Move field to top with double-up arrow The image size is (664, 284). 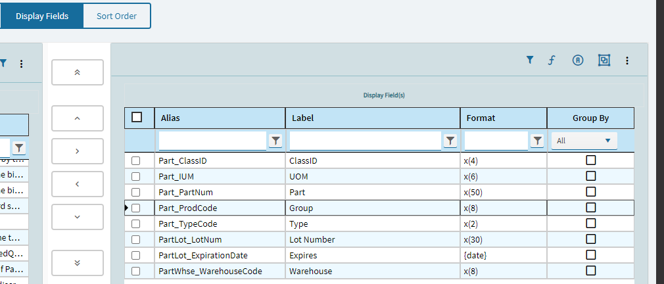[x=78, y=72]
